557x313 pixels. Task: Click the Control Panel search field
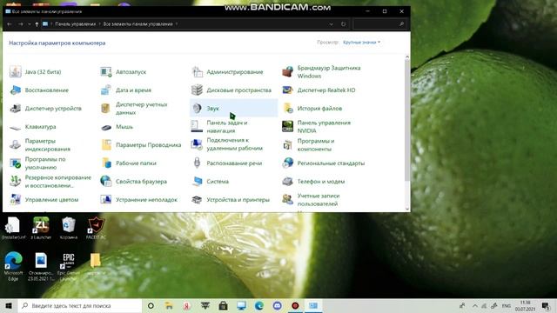pos(379,24)
